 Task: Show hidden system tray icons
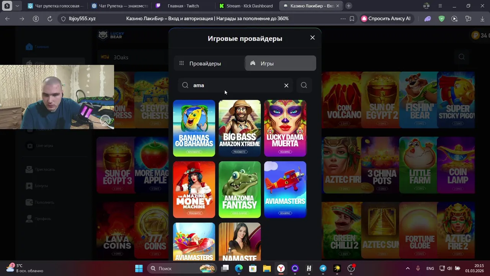408,268
